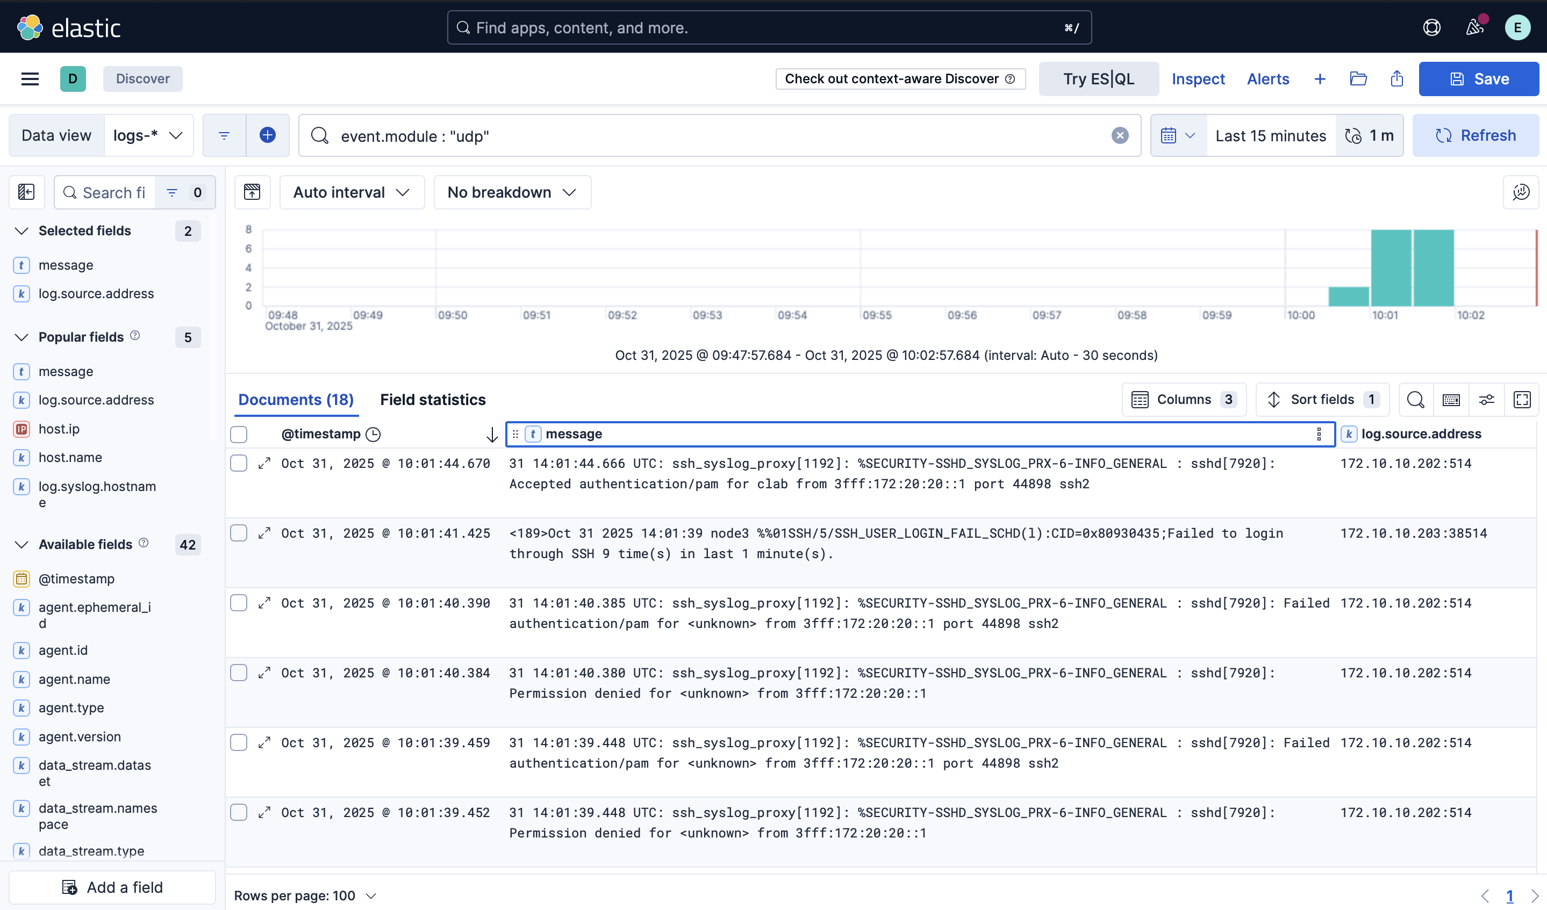Go to page 1 in pagination
This screenshot has height=910, width=1547.
pyautogui.click(x=1509, y=895)
